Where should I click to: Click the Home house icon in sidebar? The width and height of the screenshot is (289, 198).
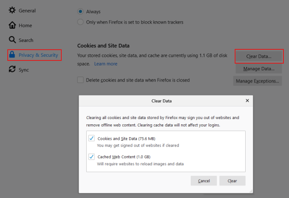click(x=12, y=26)
